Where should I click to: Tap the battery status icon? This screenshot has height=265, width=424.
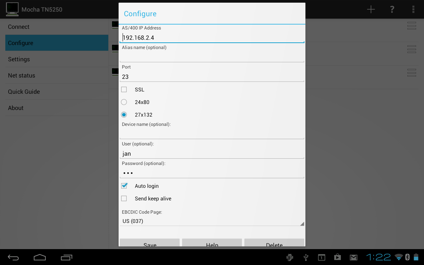(416, 257)
